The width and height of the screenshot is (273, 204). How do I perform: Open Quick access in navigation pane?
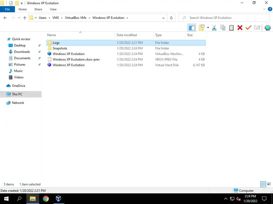point(21,39)
